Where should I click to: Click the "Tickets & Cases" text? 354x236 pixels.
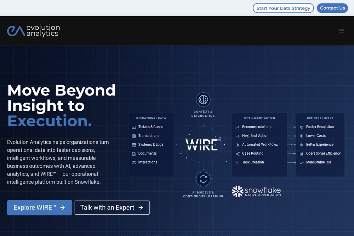click(150, 127)
